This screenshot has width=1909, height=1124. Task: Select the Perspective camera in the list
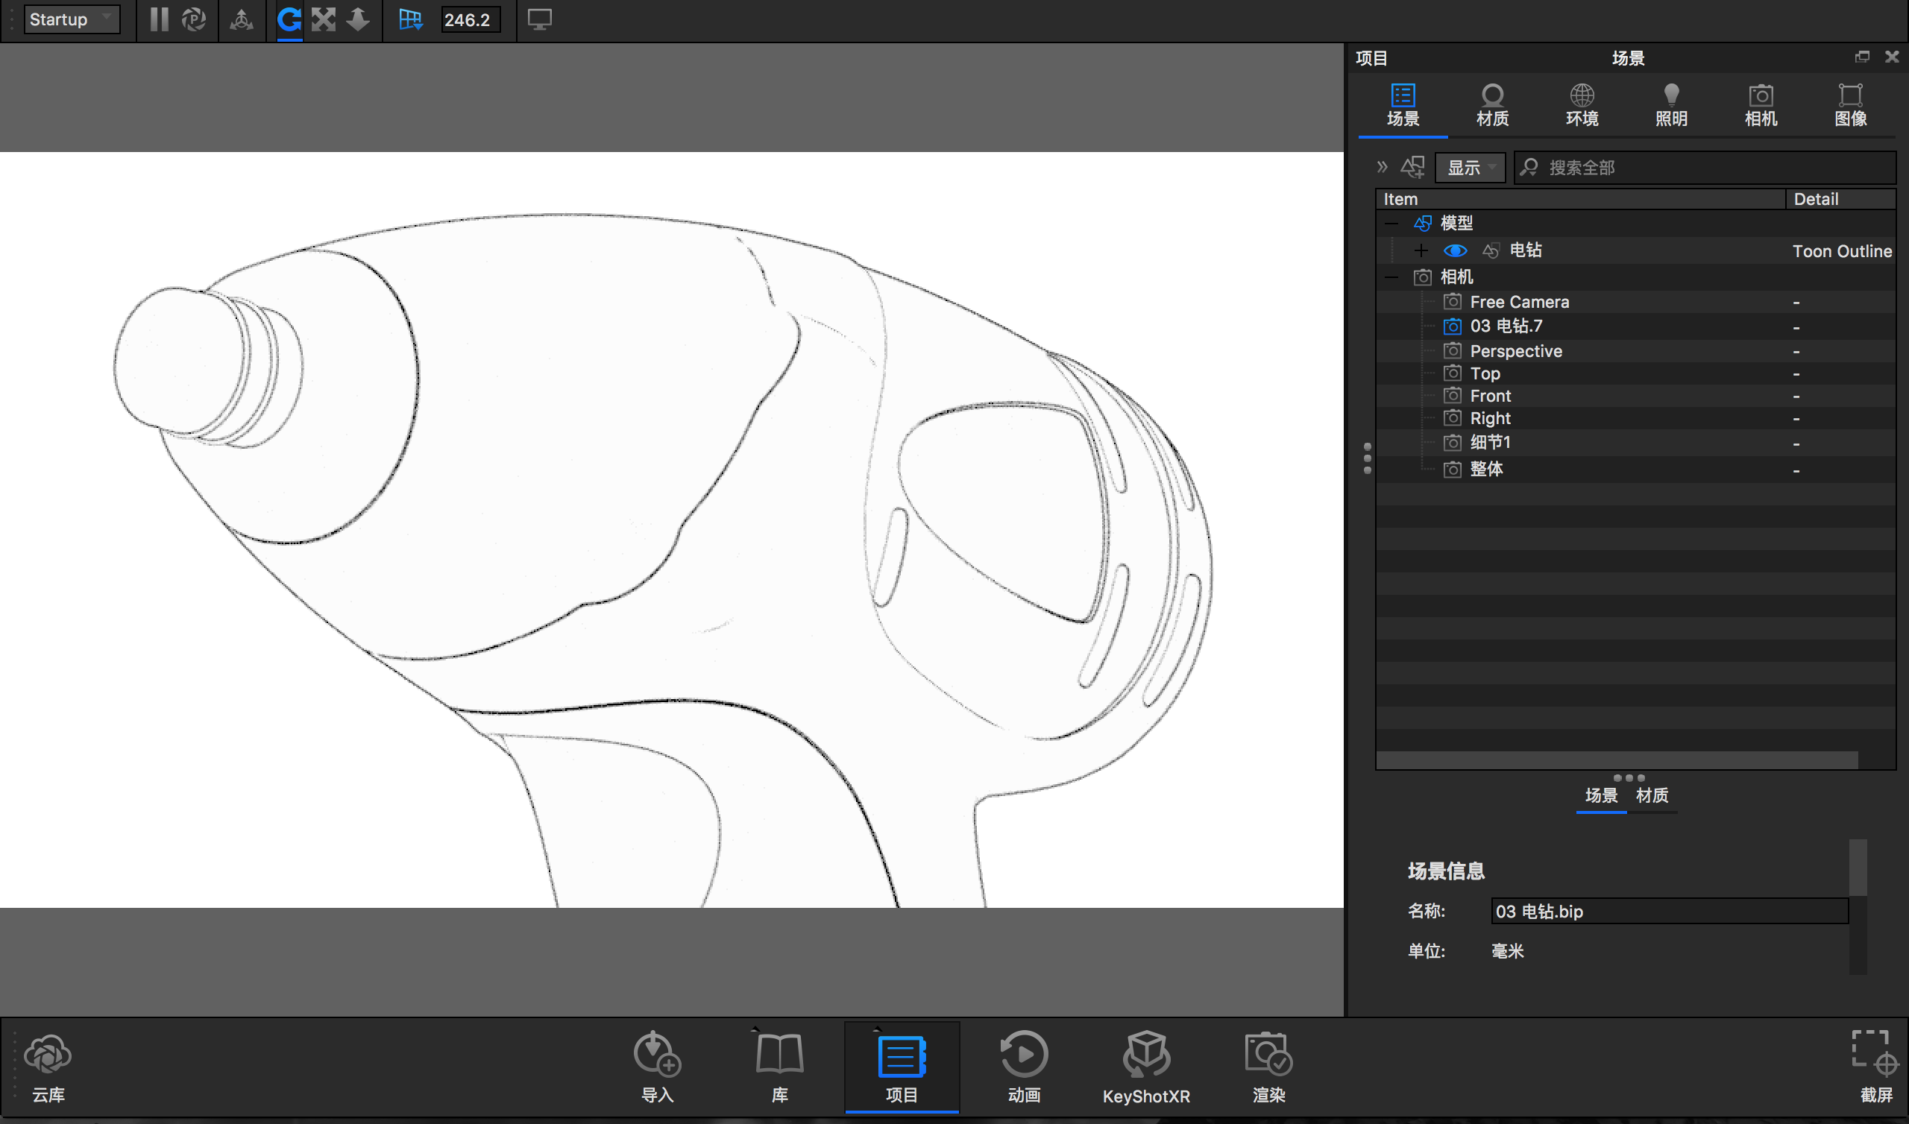point(1515,350)
